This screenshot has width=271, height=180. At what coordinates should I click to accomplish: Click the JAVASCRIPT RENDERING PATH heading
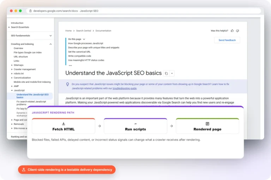tap(53, 112)
